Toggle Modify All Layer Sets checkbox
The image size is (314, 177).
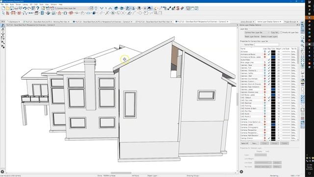coord(281,32)
